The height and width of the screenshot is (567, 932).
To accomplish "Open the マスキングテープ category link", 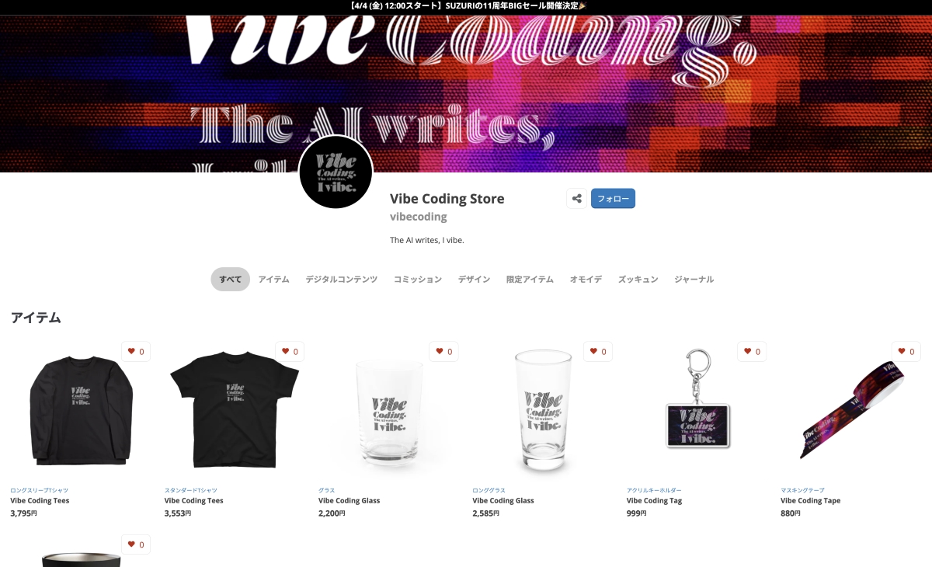I will tap(802, 491).
